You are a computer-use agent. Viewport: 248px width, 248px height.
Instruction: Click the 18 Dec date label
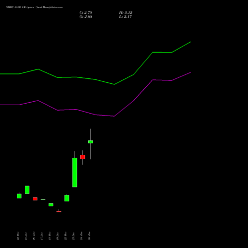(x=50, y=236)
